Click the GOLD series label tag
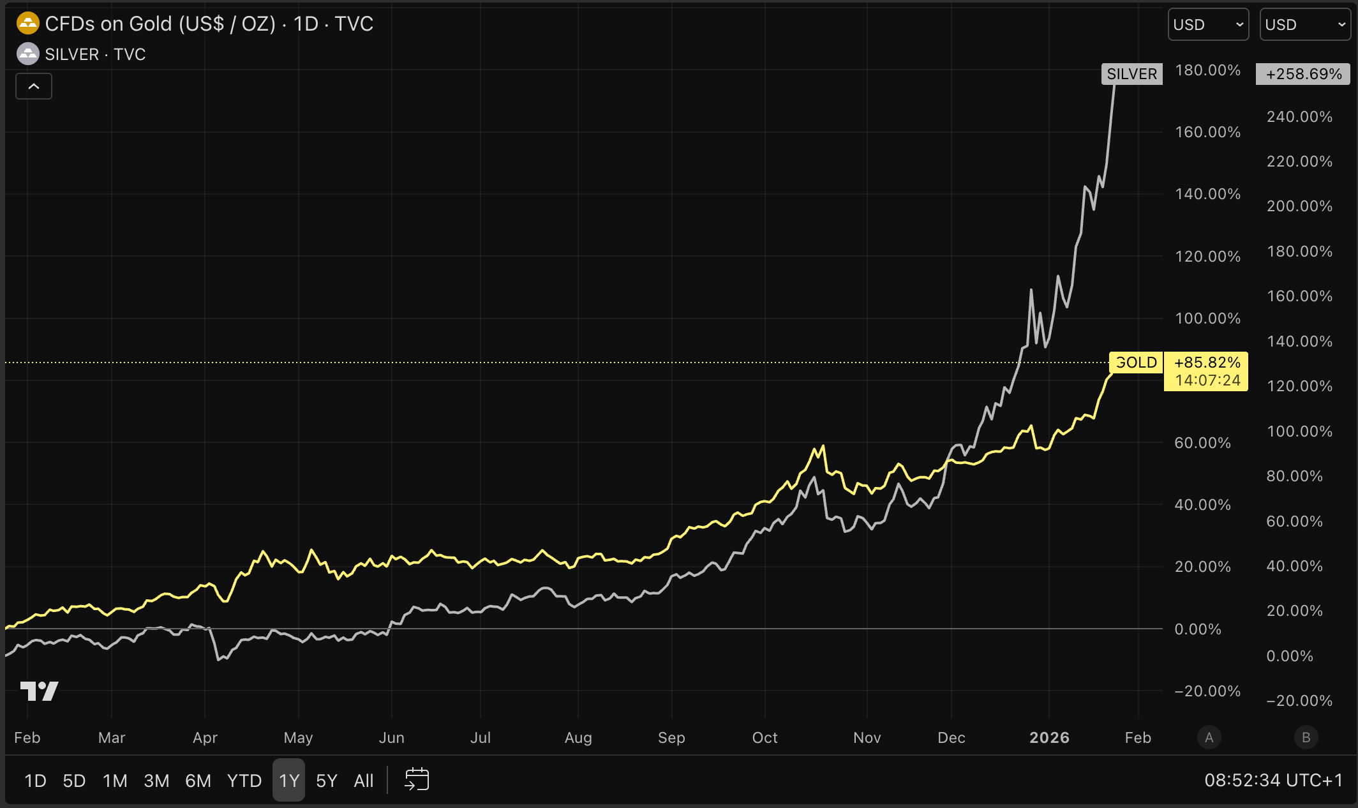The width and height of the screenshot is (1358, 808). (1137, 363)
